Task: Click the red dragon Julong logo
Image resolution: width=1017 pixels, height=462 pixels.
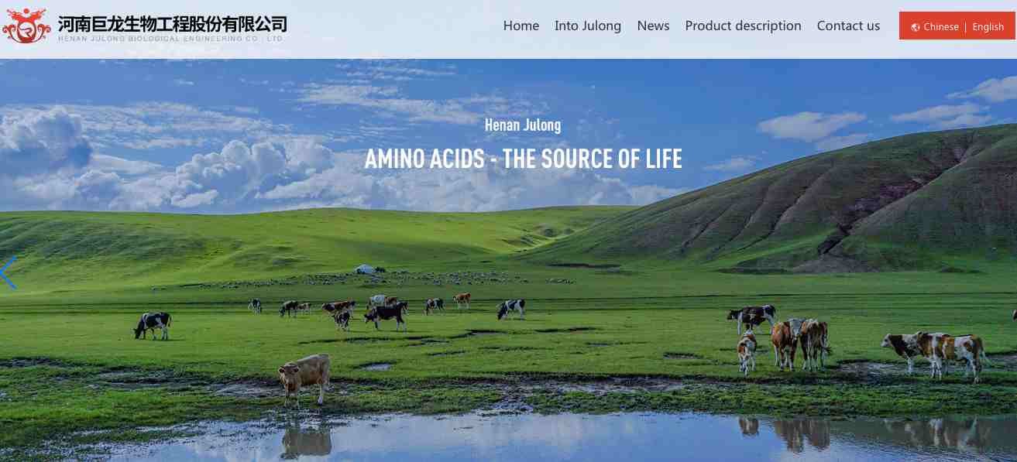Action: point(27,26)
